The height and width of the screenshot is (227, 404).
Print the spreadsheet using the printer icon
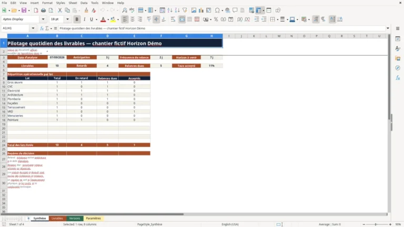click(x=43, y=11)
